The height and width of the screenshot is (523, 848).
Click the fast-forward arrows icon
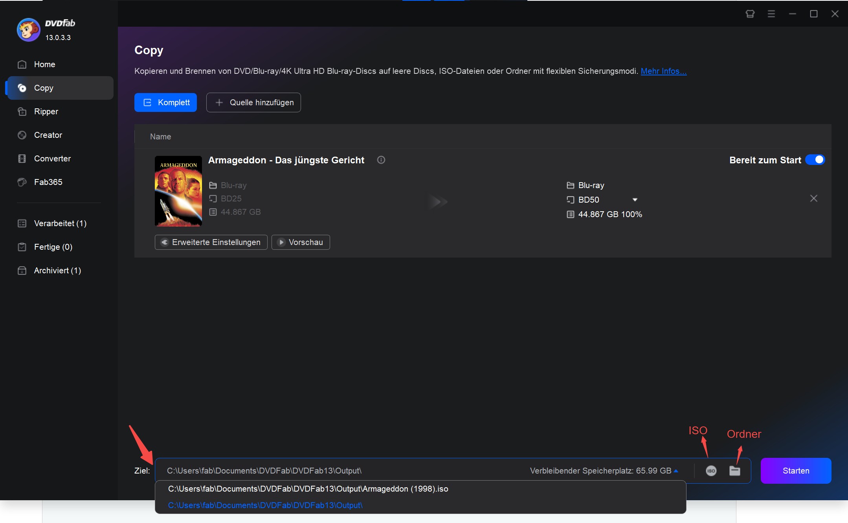click(x=439, y=201)
